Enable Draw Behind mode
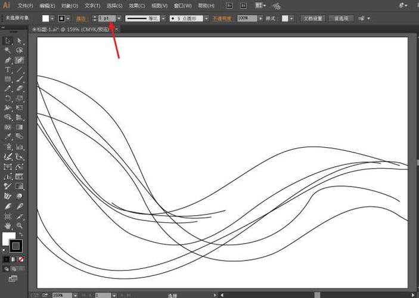Screen dimensions: 419x298 (14, 269)
